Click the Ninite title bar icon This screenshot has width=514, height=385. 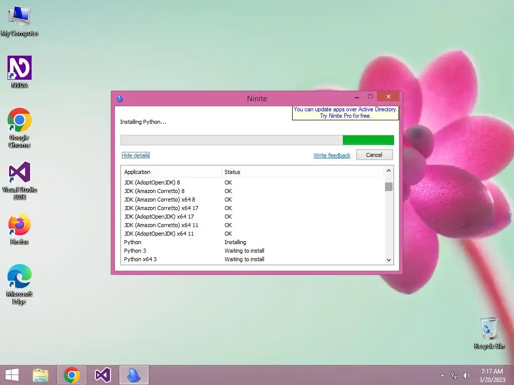(120, 98)
